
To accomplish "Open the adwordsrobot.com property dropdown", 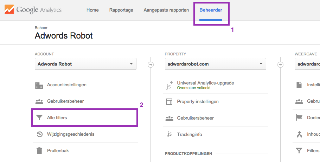I will [x=215, y=64].
